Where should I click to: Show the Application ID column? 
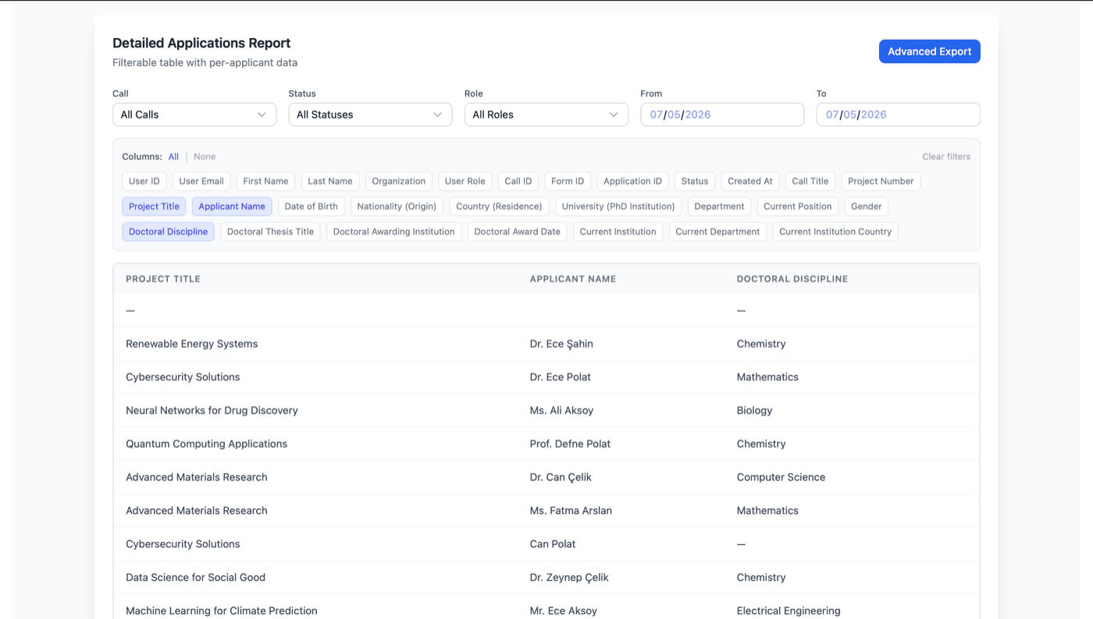[x=632, y=181]
